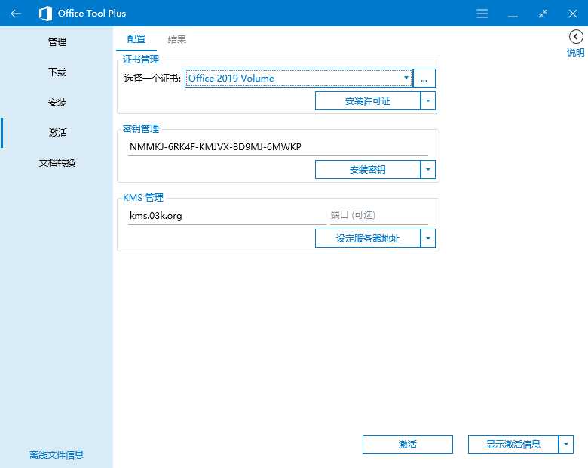Click the compact mode arrows icon
Image resolution: width=588 pixels, height=468 pixels.
tap(543, 14)
